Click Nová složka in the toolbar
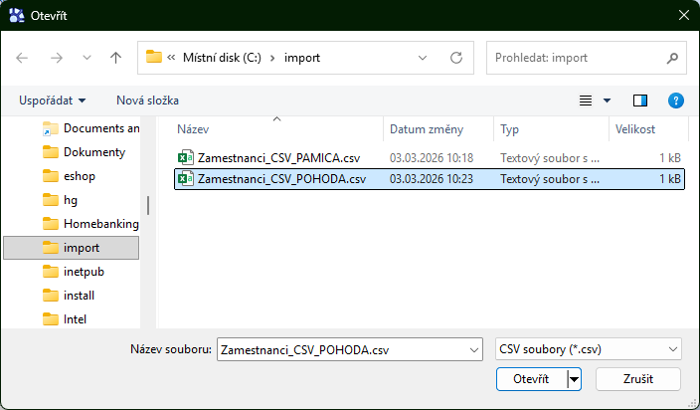 [x=147, y=101]
